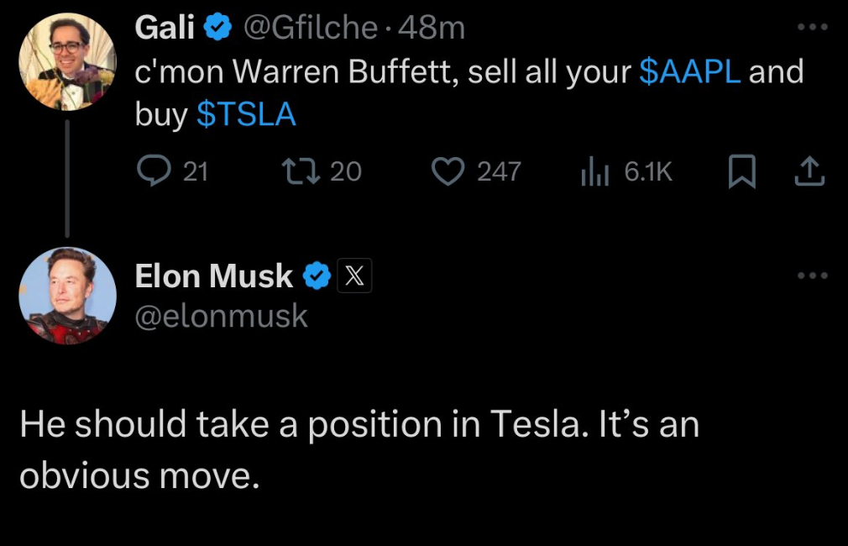This screenshot has height=546, width=848.
Task: Click the X affiliation badge next to Elon Musk
Action: 354,276
